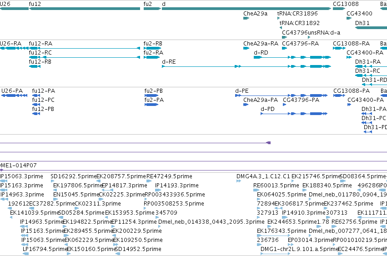Select the fu12-RA transcript label
This screenshot has width=387, height=256.
tap(40, 44)
